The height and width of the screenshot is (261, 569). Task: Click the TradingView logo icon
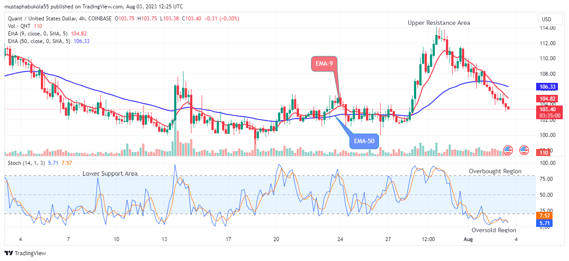click(x=8, y=253)
